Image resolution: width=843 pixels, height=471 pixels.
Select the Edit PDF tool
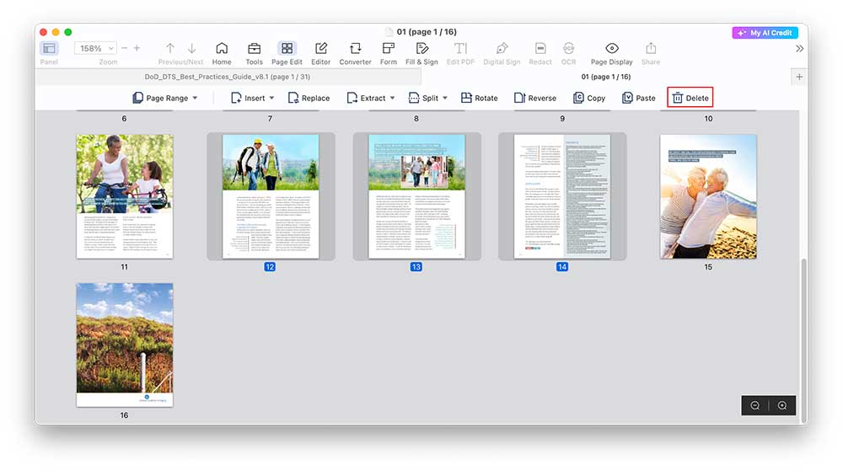pos(461,48)
